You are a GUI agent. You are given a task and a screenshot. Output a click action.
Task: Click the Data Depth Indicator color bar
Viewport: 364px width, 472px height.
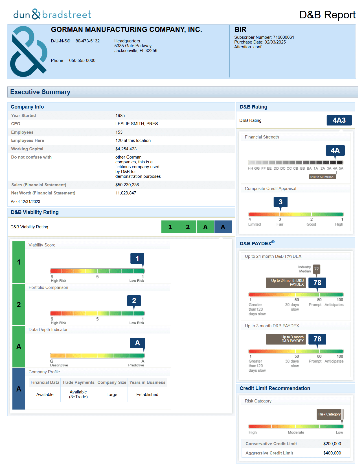tap(97, 356)
